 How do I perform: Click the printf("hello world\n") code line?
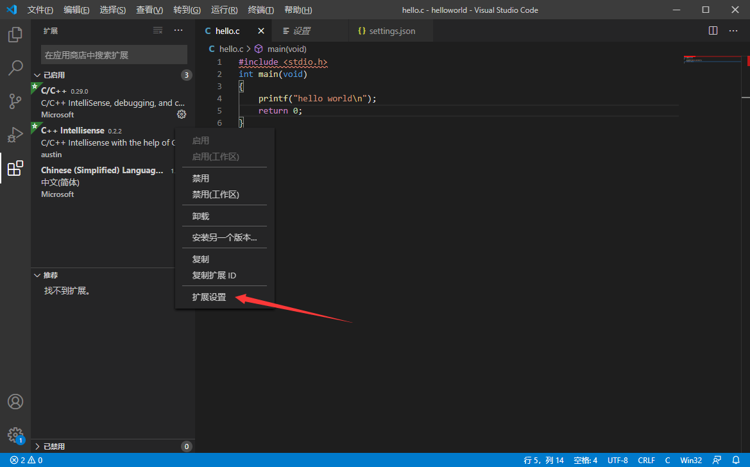pos(317,99)
